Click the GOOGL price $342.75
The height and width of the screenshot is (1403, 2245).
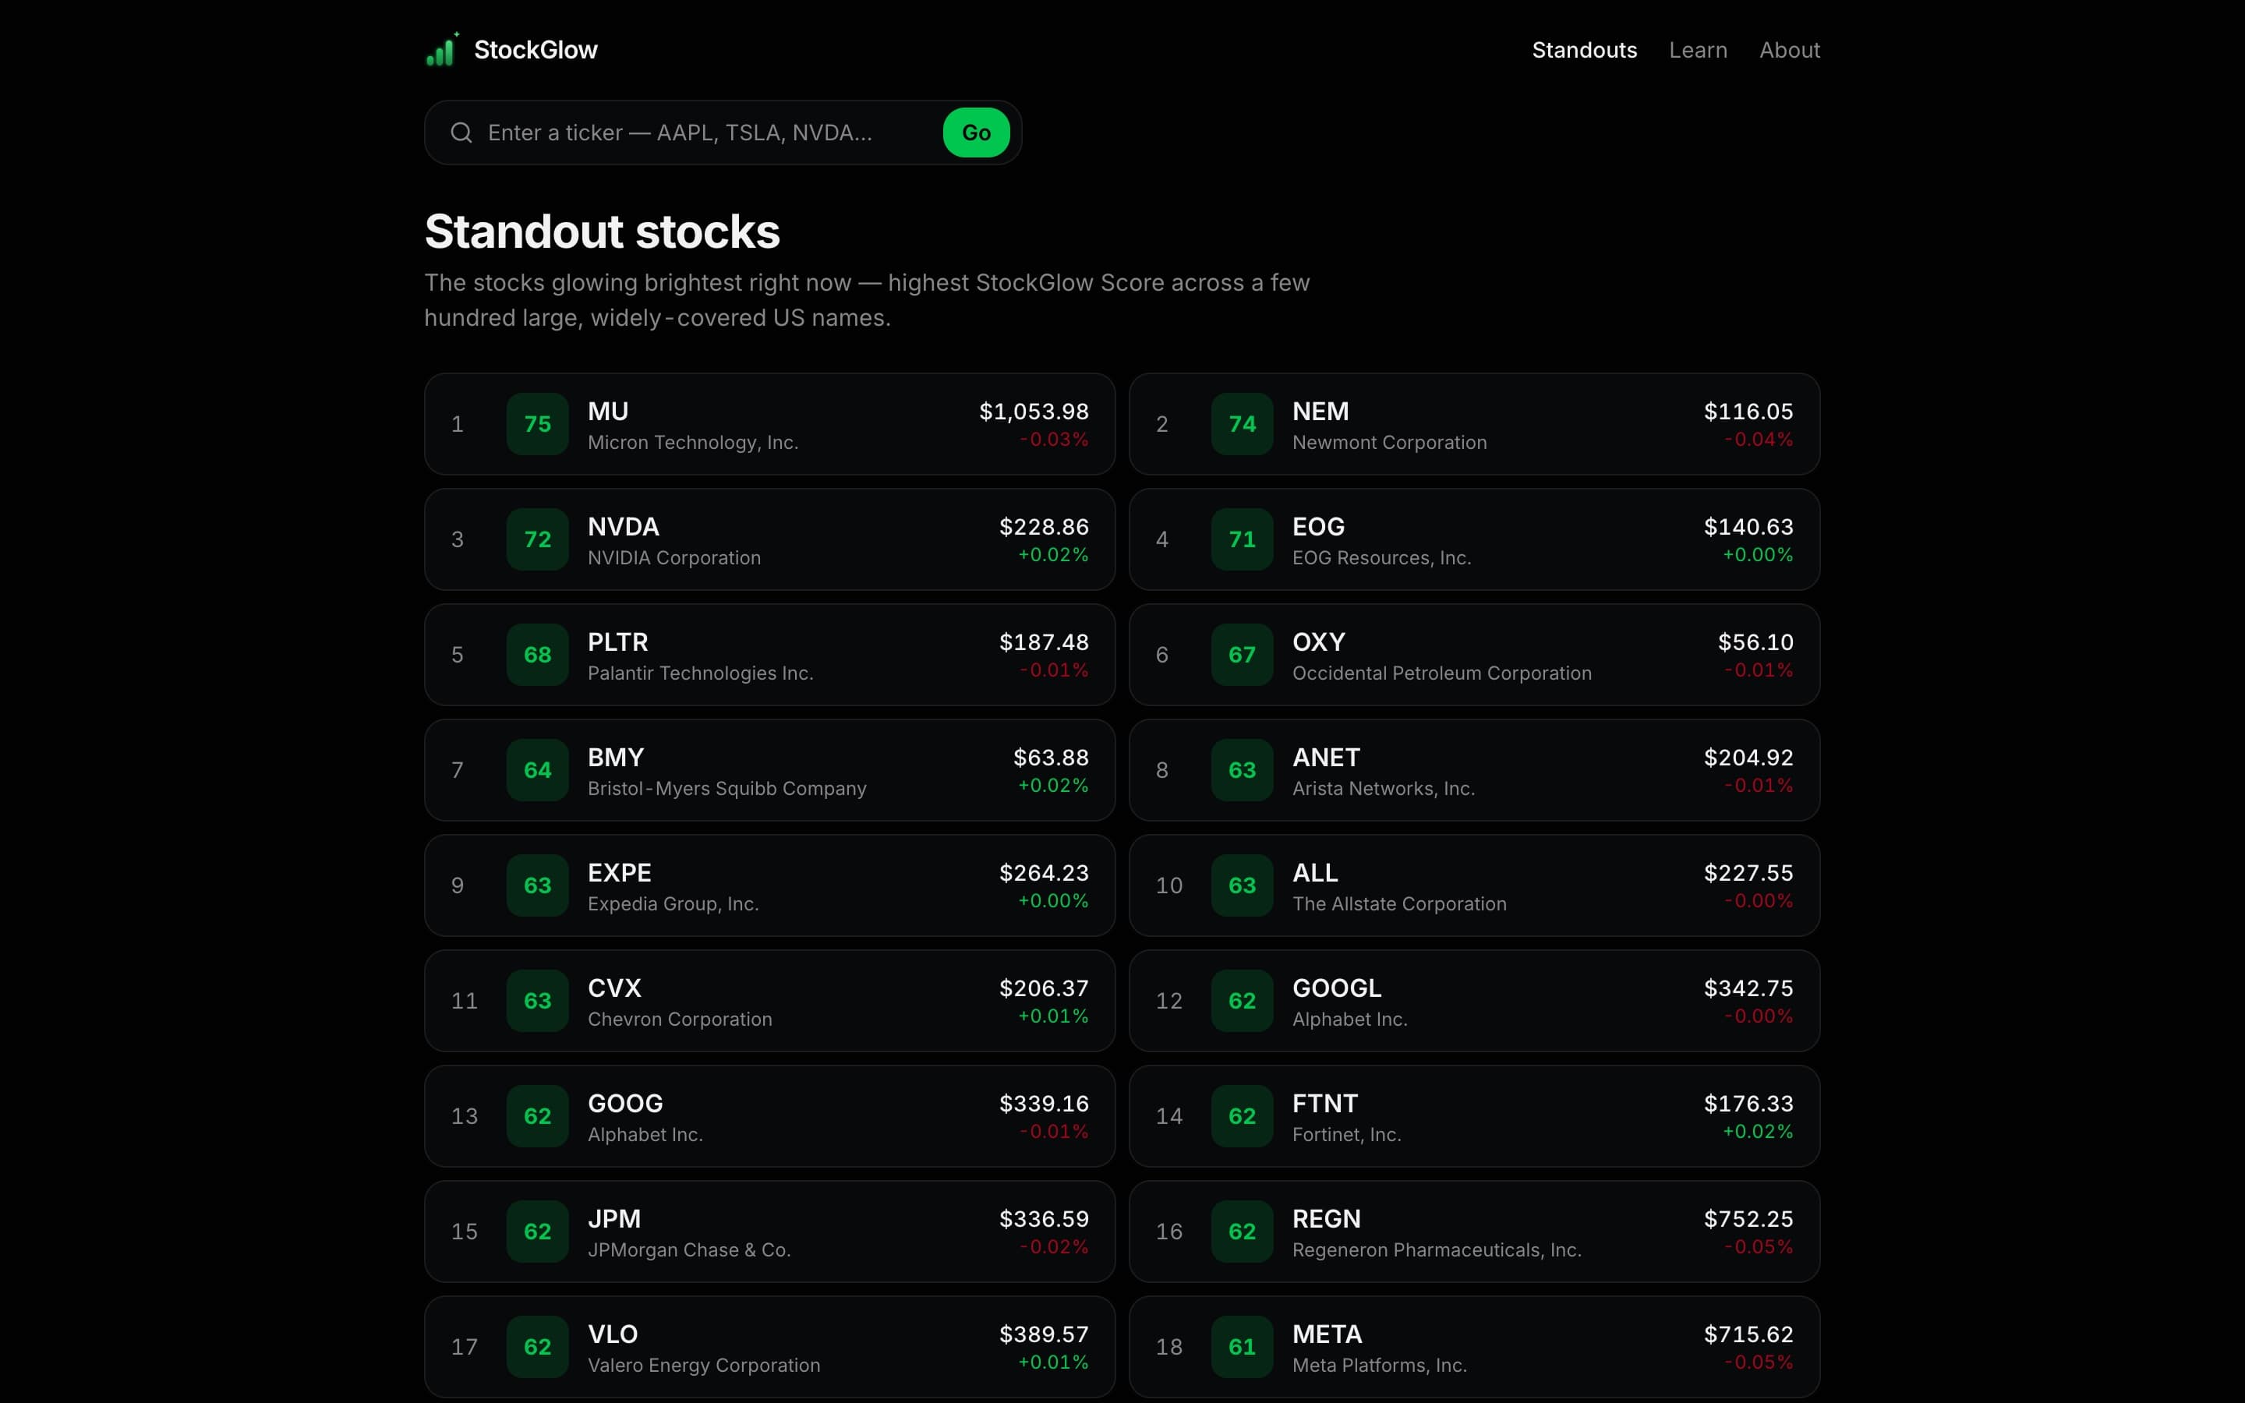click(x=1748, y=988)
